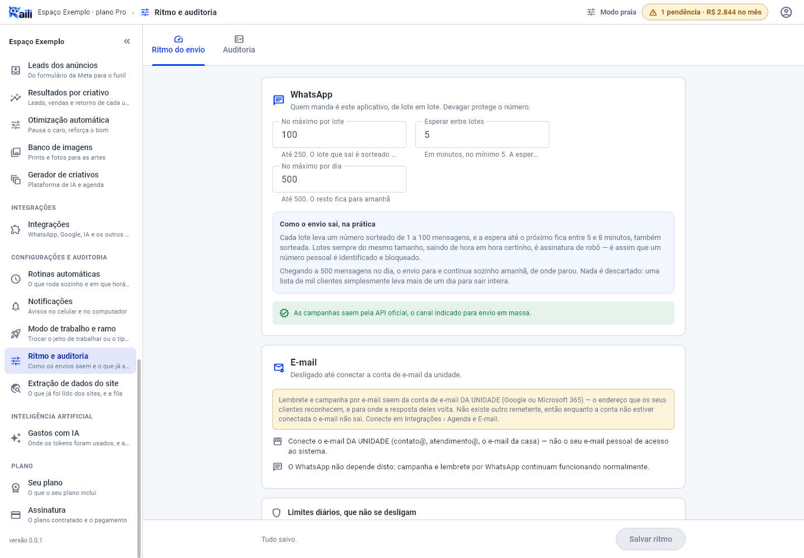Screen dimensions: 804x558
Task: Click the green API oficial notice text
Action: [413, 313]
